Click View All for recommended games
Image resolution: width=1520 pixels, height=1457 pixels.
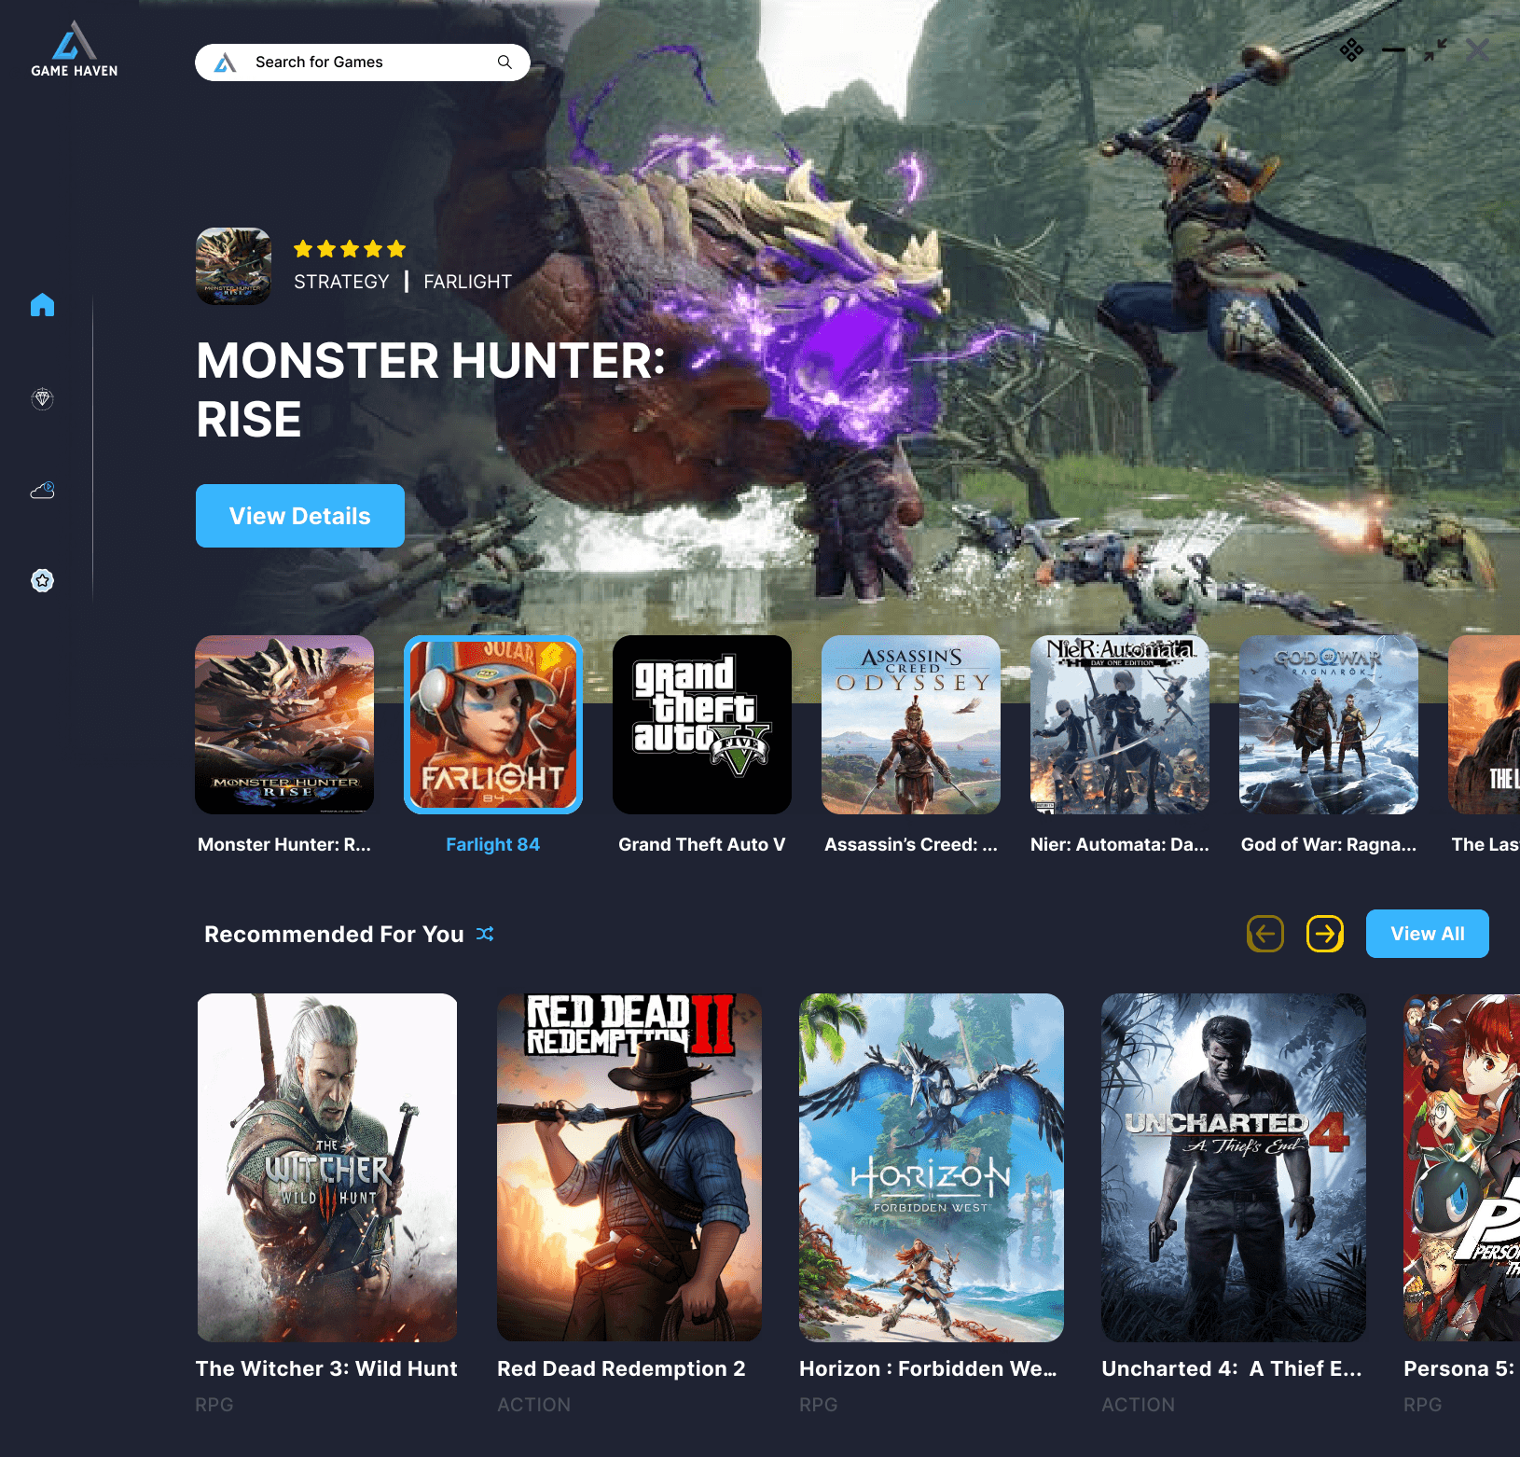point(1427,933)
